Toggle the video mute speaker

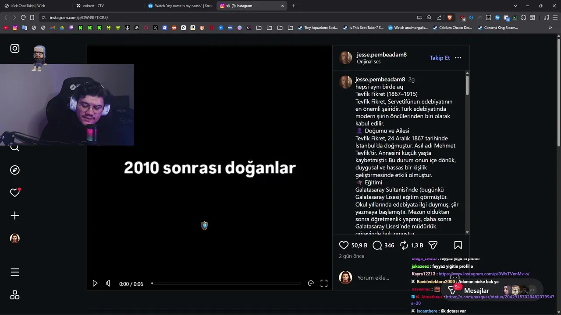pyautogui.click(x=108, y=283)
